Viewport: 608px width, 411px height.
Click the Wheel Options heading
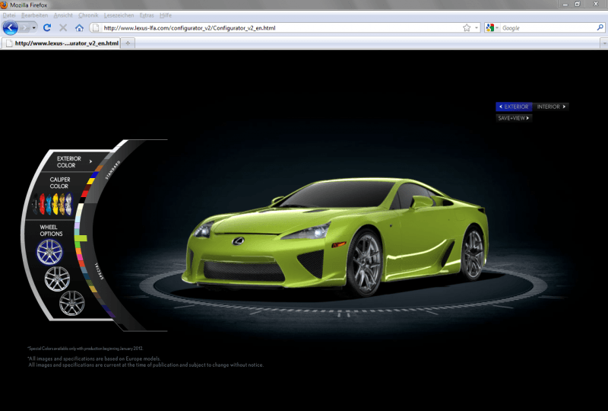(51, 231)
